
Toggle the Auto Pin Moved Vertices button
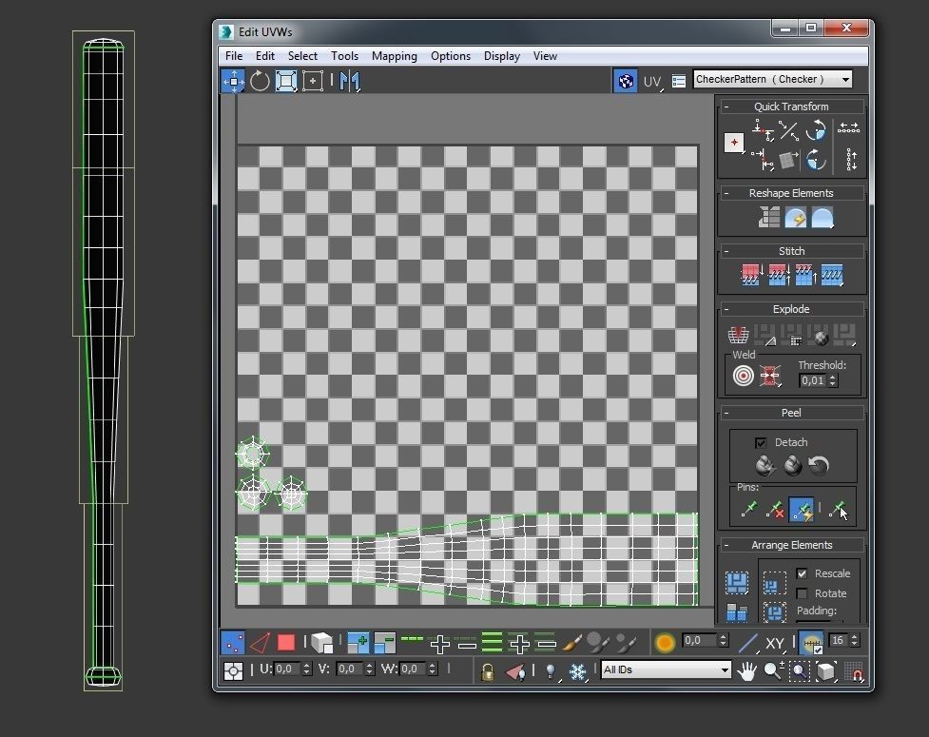[x=802, y=510]
